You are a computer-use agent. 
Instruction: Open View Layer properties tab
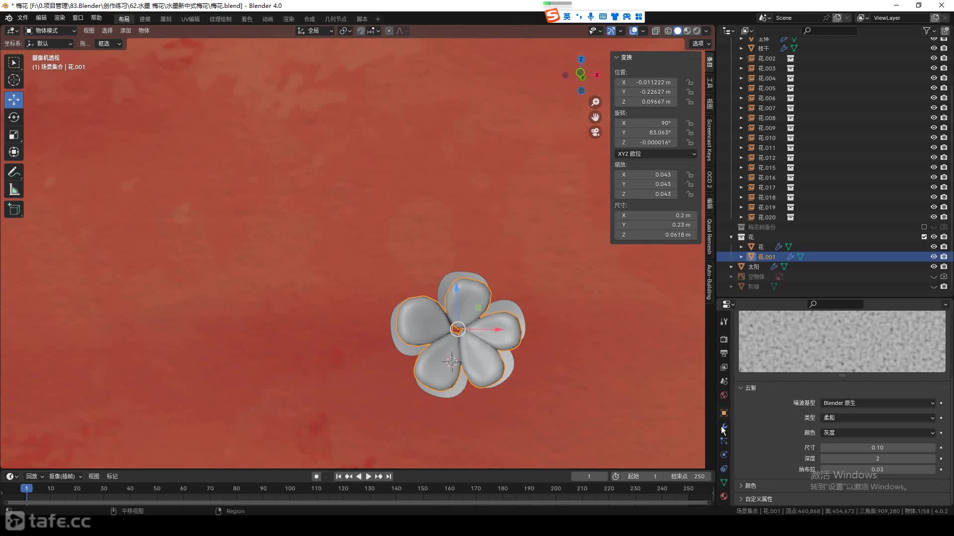point(724,367)
